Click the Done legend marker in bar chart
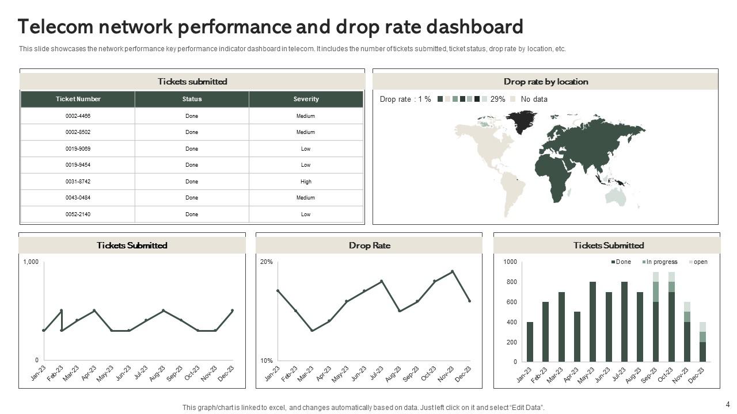This screenshot has width=737, height=414. pyautogui.click(x=613, y=262)
